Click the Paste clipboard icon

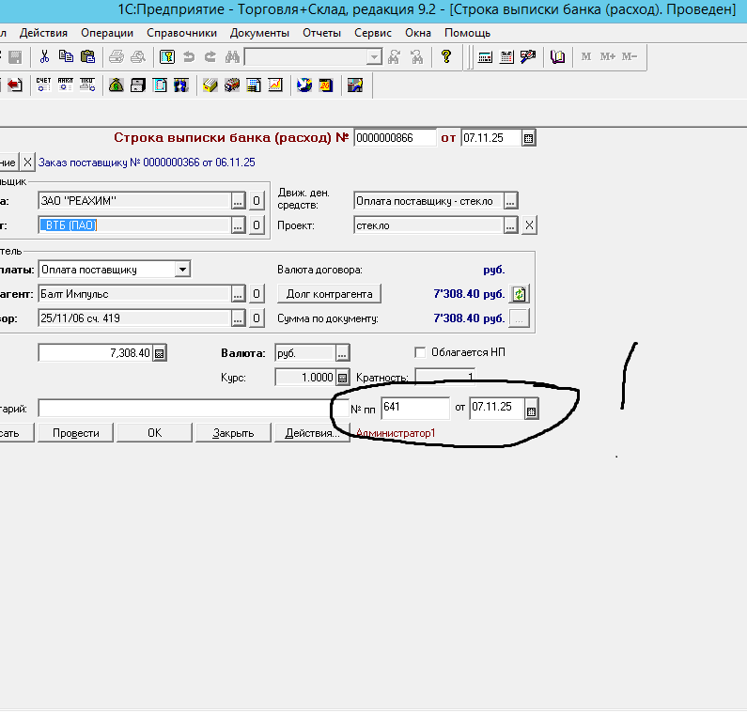(87, 56)
